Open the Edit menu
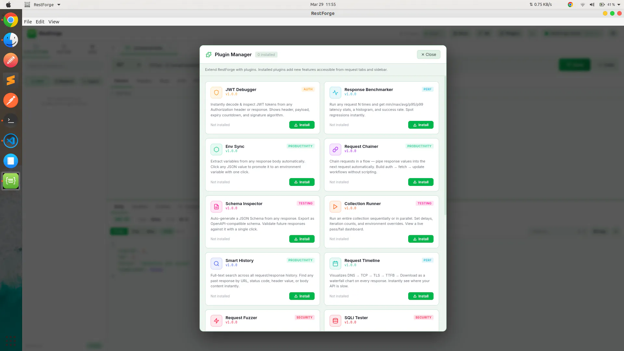Screen dimensions: 624x351 pyautogui.click(x=40, y=22)
